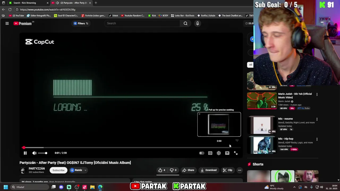Screen dimensions: 340x191
Task: Select the All filter chip
Action: tap(250, 65)
